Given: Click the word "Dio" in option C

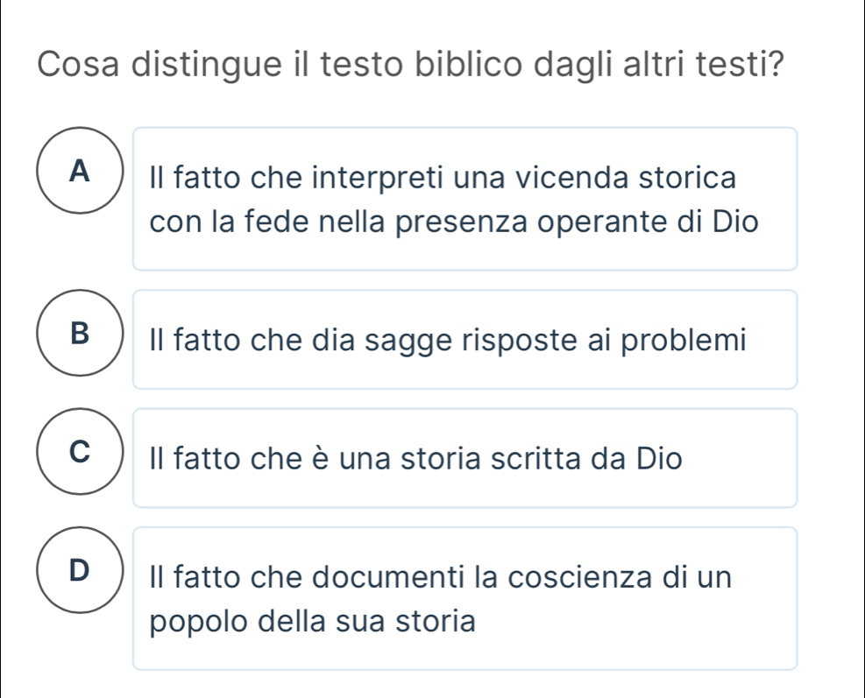Looking at the screenshot, I should click(x=657, y=458).
